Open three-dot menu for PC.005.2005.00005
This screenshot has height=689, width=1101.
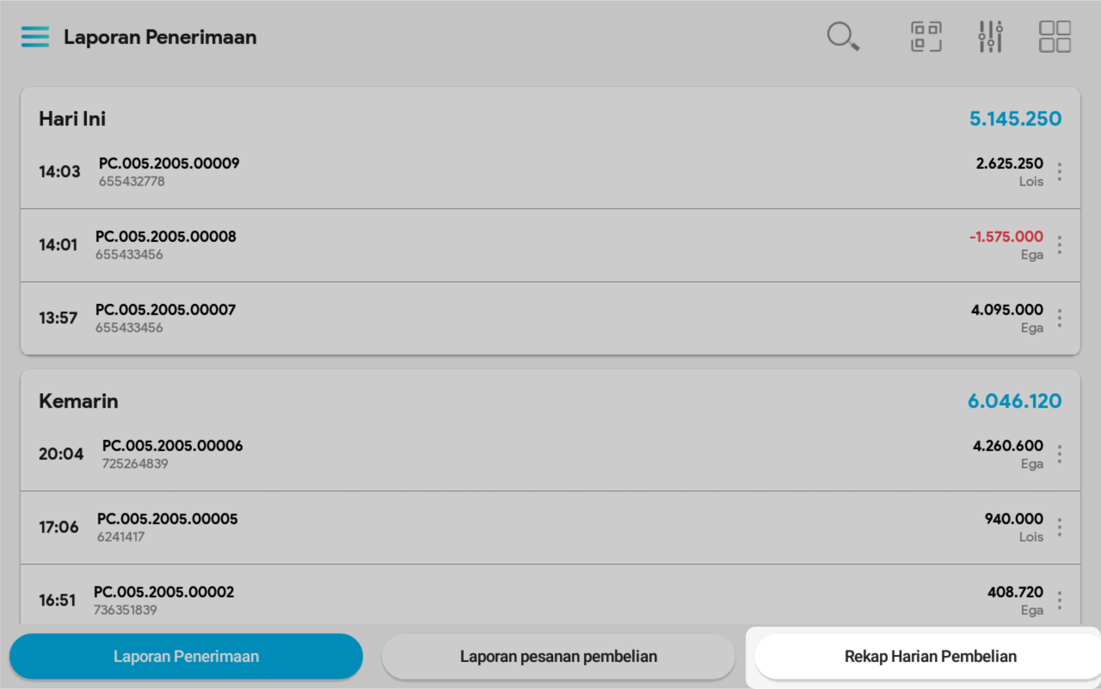[x=1060, y=527]
